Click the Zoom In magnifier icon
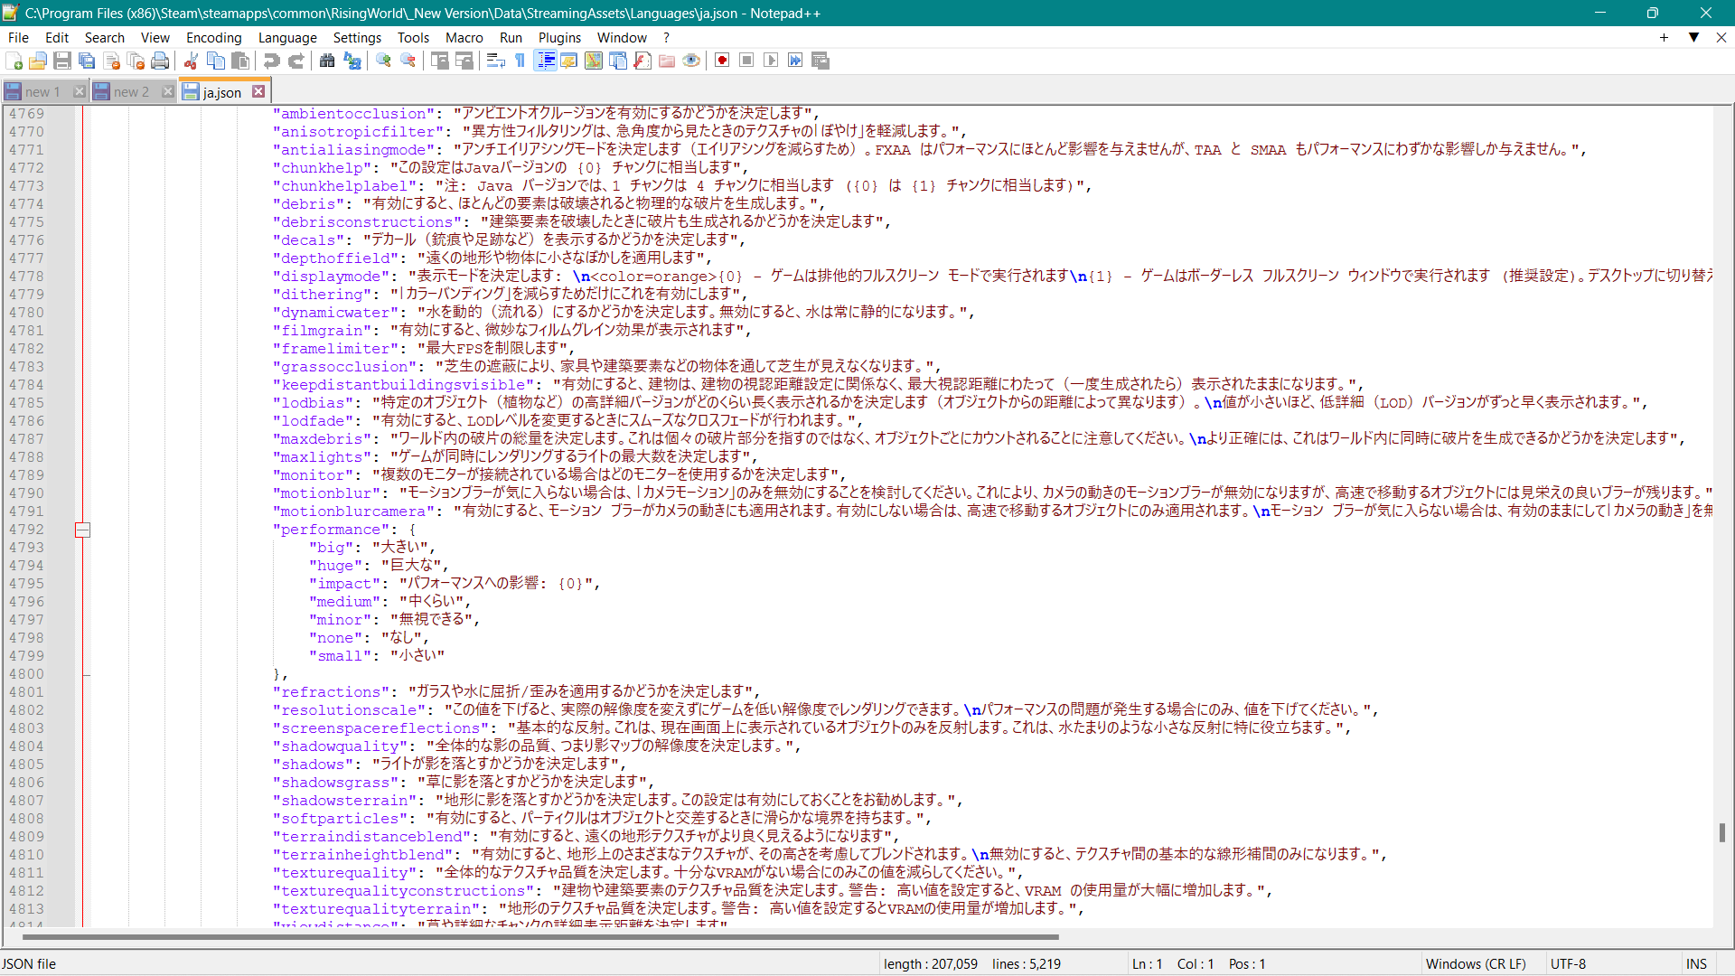1735x976 pixels. (x=384, y=61)
